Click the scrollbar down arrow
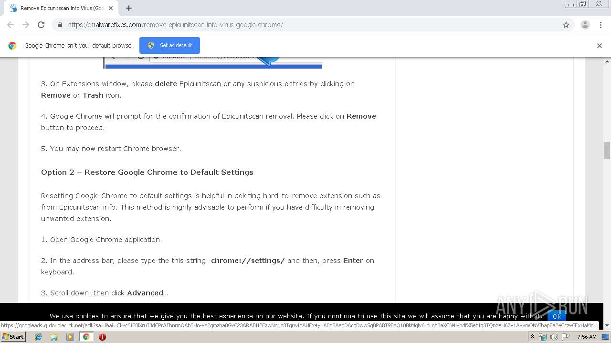Viewport: 611px width, 343px height. 607,325
